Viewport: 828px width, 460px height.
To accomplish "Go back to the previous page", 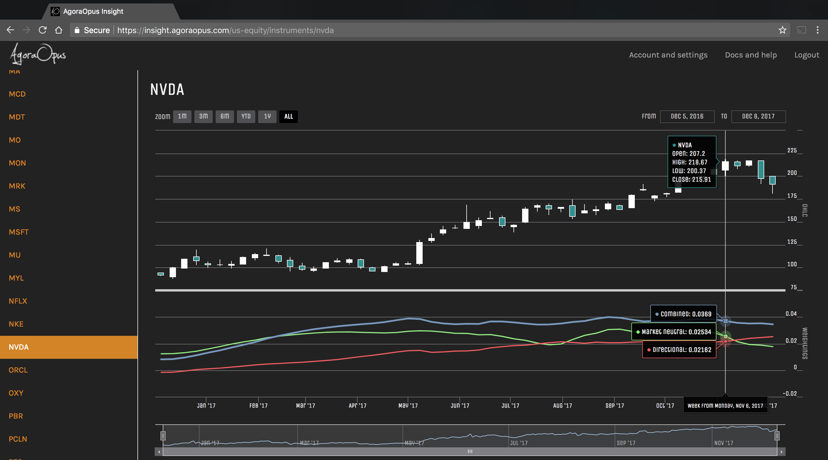I will click(x=10, y=30).
